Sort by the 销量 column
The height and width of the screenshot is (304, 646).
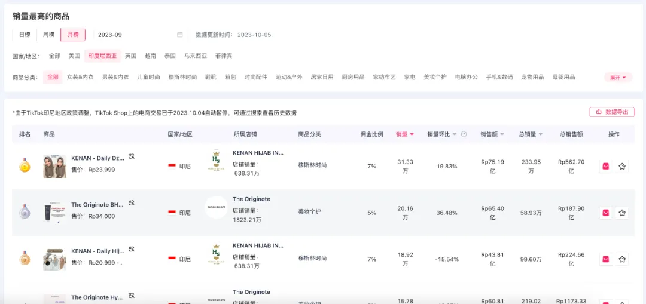click(404, 134)
